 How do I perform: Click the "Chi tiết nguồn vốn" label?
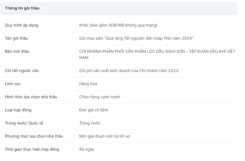click(x=22, y=71)
